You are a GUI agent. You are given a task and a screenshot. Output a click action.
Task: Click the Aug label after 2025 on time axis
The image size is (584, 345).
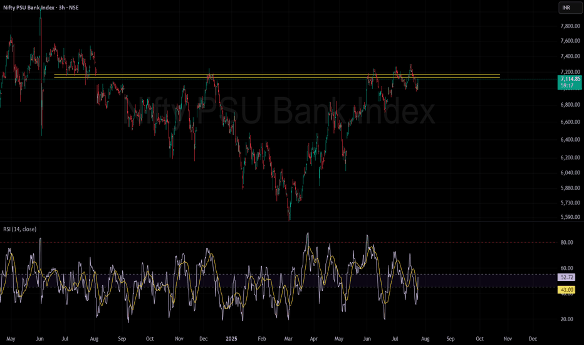(x=425, y=339)
